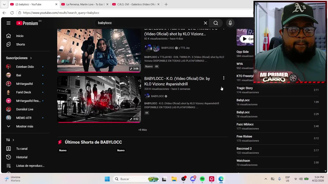Start voice search with microphone
The width and height of the screenshot is (328, 184).
230,23
